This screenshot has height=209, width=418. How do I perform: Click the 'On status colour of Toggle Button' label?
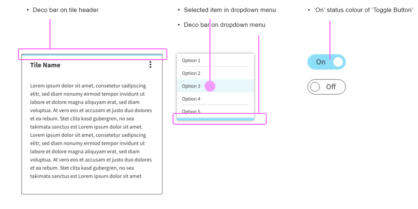[363, 10]
